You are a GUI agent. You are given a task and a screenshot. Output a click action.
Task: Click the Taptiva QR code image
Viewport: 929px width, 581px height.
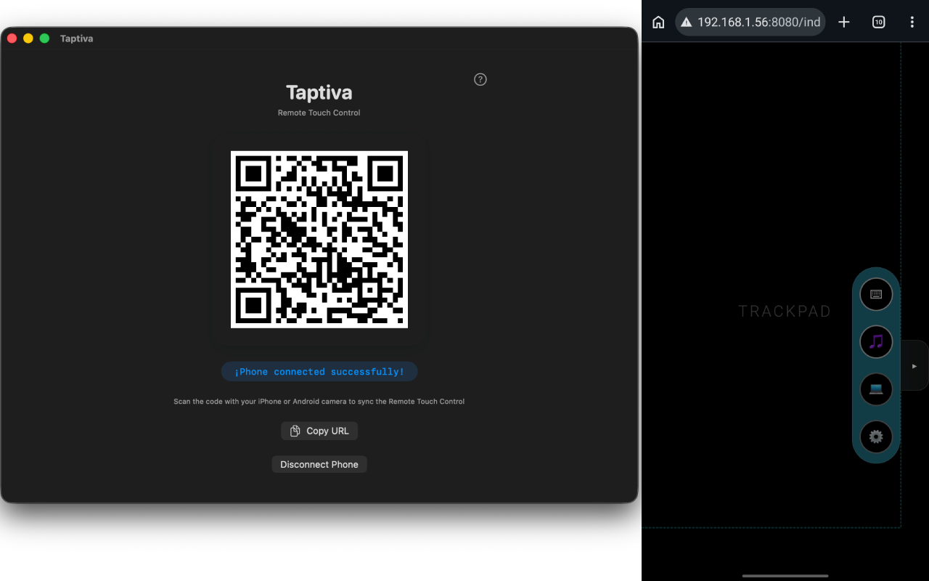pyautogui.click(x=319, y=240)
